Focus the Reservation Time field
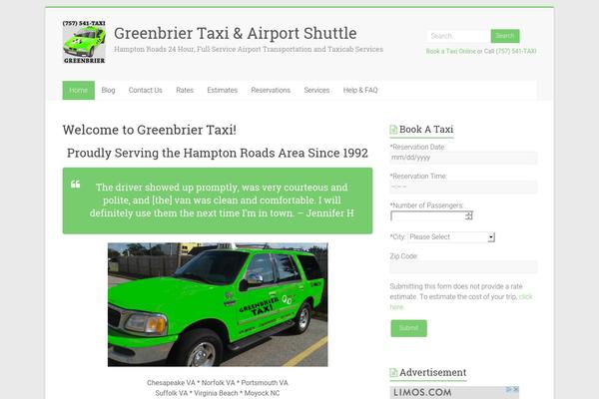The width and height of the screenshot is (599, 399). 463,188
